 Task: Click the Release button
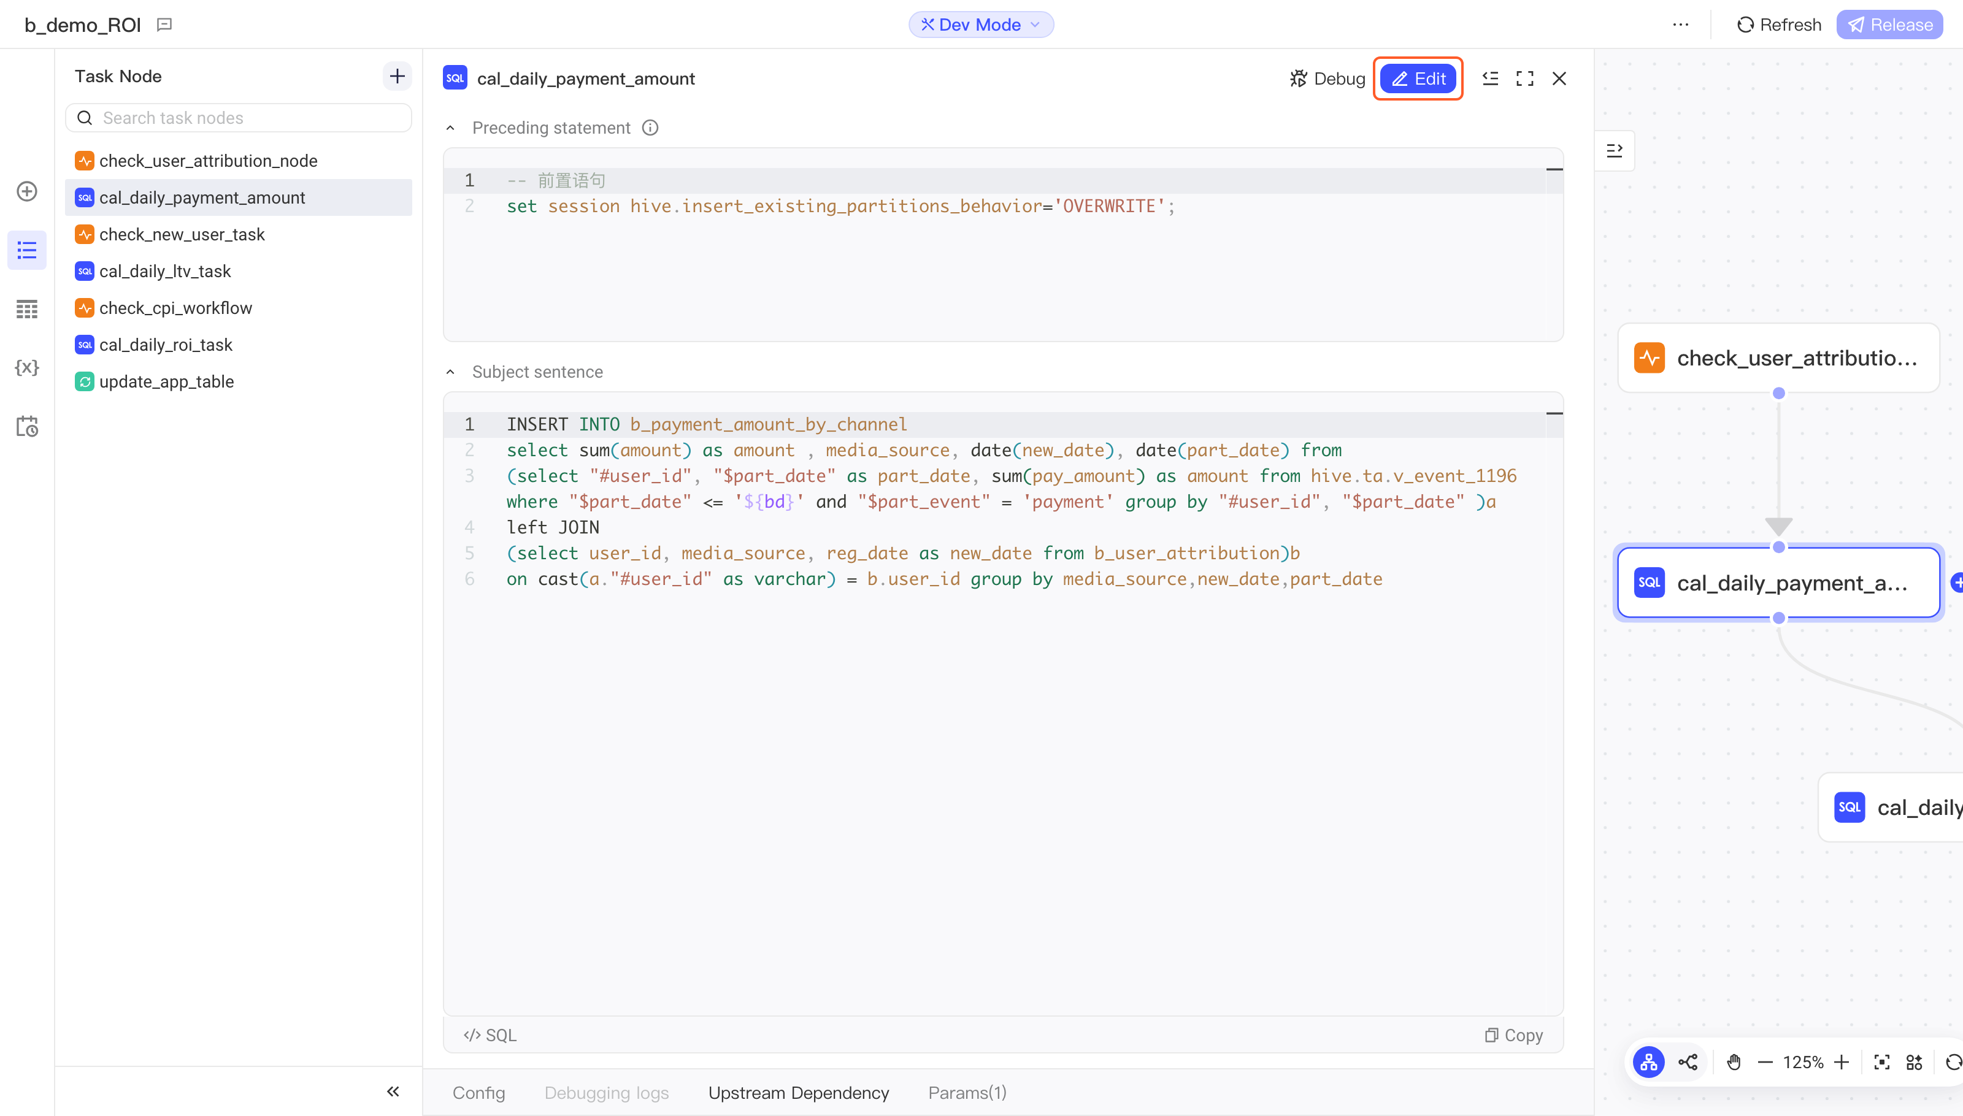[1889, 25]
